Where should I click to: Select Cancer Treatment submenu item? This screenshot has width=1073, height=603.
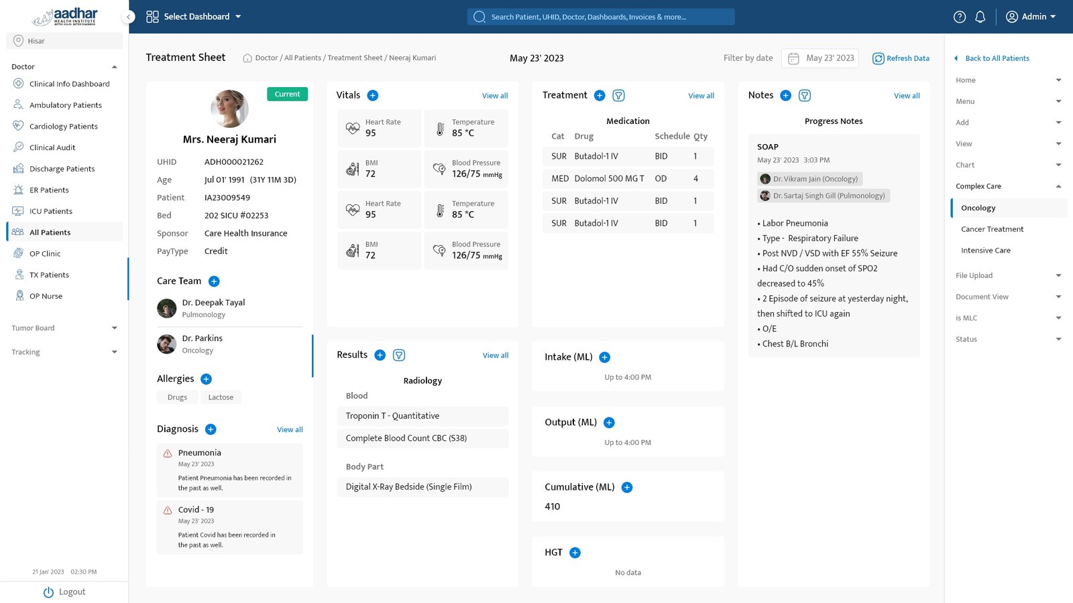click(x=992, y=229)
